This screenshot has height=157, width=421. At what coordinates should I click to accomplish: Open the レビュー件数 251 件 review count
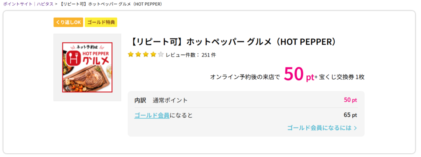pyautogui.click(x=191, y=55)
